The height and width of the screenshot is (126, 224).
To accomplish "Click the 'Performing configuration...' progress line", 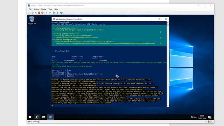I will (x=65, y=40).
